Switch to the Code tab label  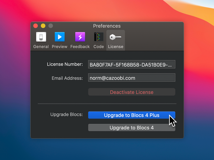99,46
